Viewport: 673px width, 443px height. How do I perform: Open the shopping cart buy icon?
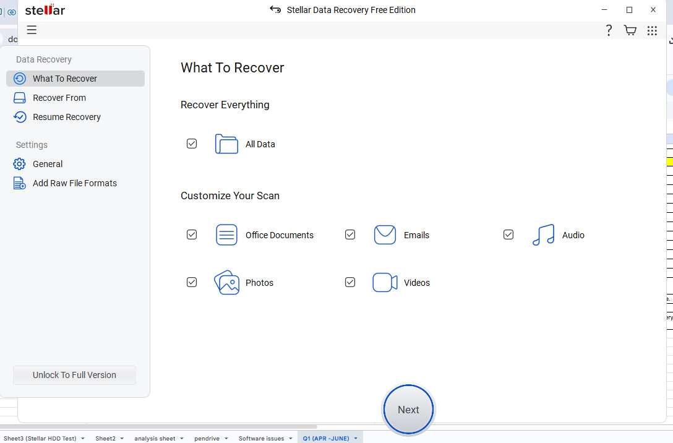click(x=630, y=30)
